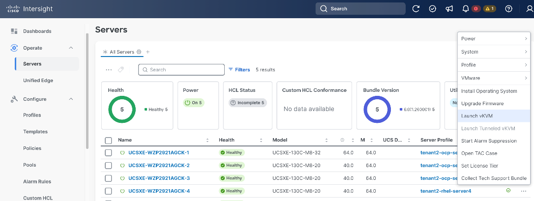Check the box for UCSXE-WZP2921AGCK-1
Image resolution: width=534 pixels, height=201 pixels.
pos(108,153)
